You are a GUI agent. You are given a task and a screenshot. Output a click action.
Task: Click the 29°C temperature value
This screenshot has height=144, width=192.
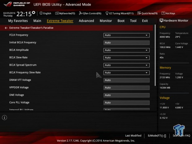(178, 37)
